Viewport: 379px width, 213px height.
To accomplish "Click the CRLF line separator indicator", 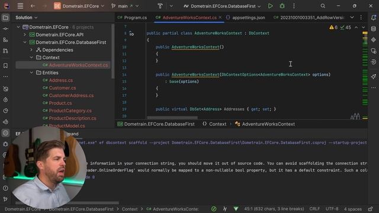I will click(x=314, y=209).
